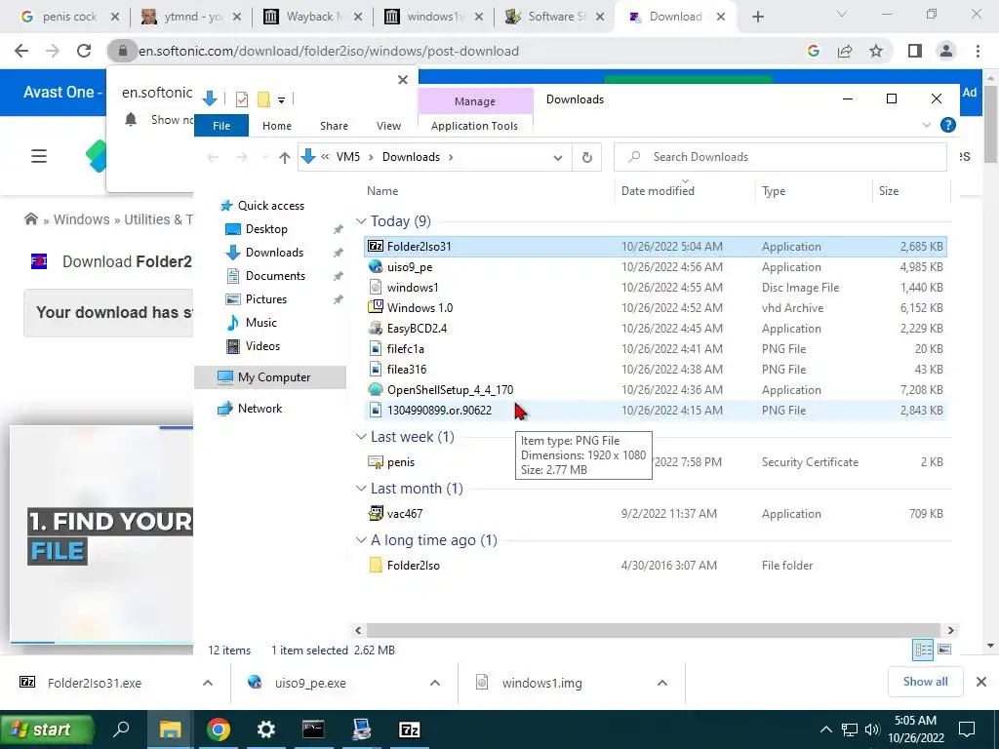Expand the Explorer ribbon chevron
Screen dimensions: 999x749
pyautogui.click(x=927, y=126)
